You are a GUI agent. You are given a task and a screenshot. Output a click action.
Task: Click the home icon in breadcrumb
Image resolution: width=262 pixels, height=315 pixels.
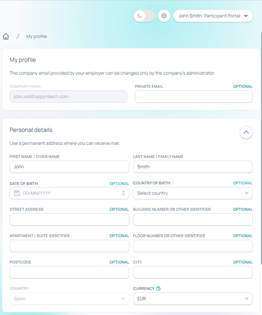coord(6,36)
